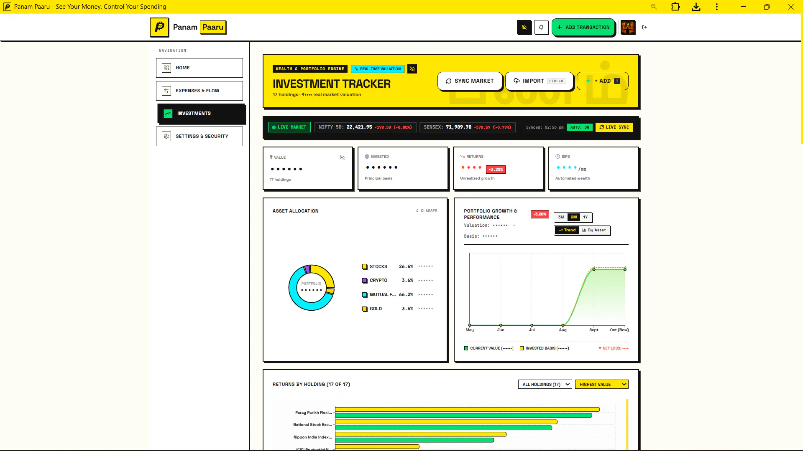Click the zoom magnifier icon in title bar
Viewport: 803px width, 451px height.
tap(654, 7)
